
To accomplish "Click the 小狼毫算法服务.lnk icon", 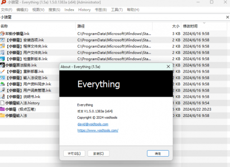I will pyautogui.click(x=2, y=65).
